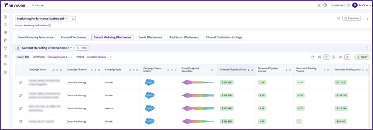Open the RevSure user account dropdown
This screenshot has height=130, width=373.
pyautogui.click(x=362, y=5)
